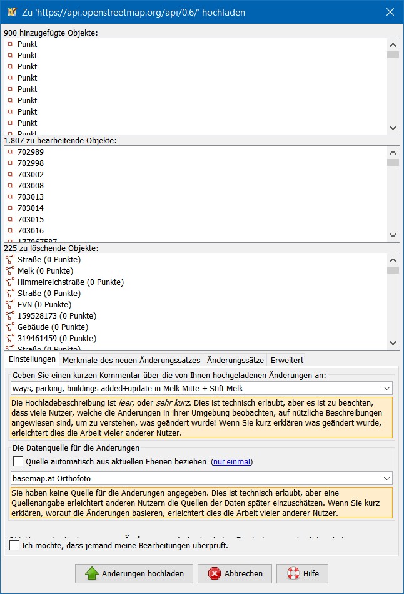Open Hilfe for the upload dialog
Image resolution: width=404 pixels, height=594 pixels.
[x=303, y=573]
